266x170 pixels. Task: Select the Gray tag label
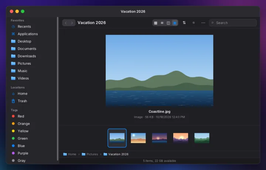(21, 161)
